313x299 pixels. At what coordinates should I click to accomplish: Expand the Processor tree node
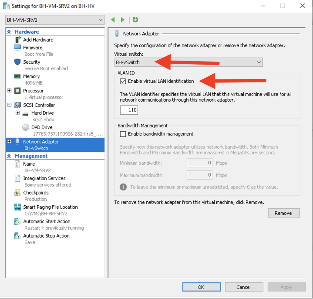point(9,91)
